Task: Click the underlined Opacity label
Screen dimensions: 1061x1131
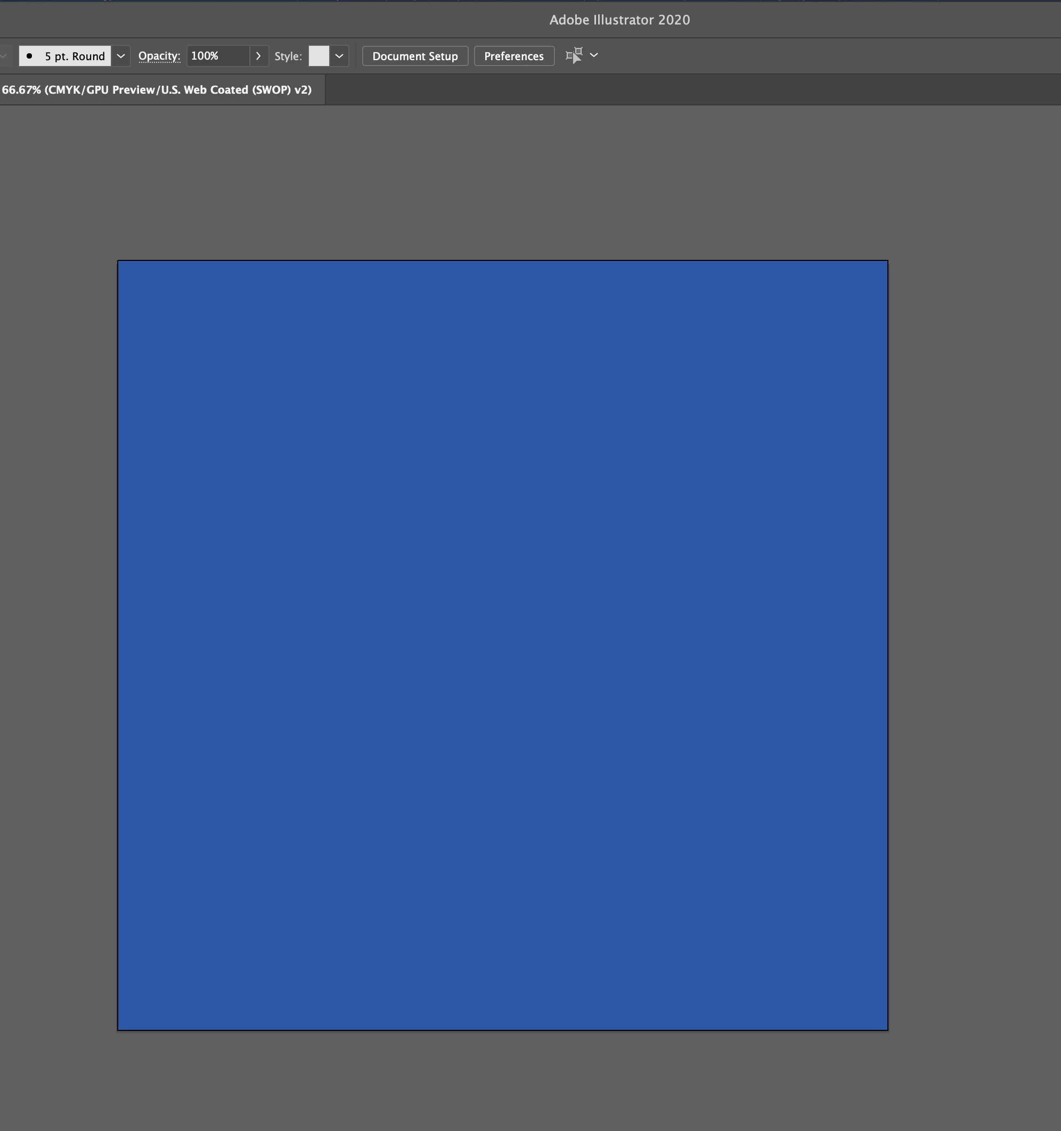Action: tap(159, 56)
